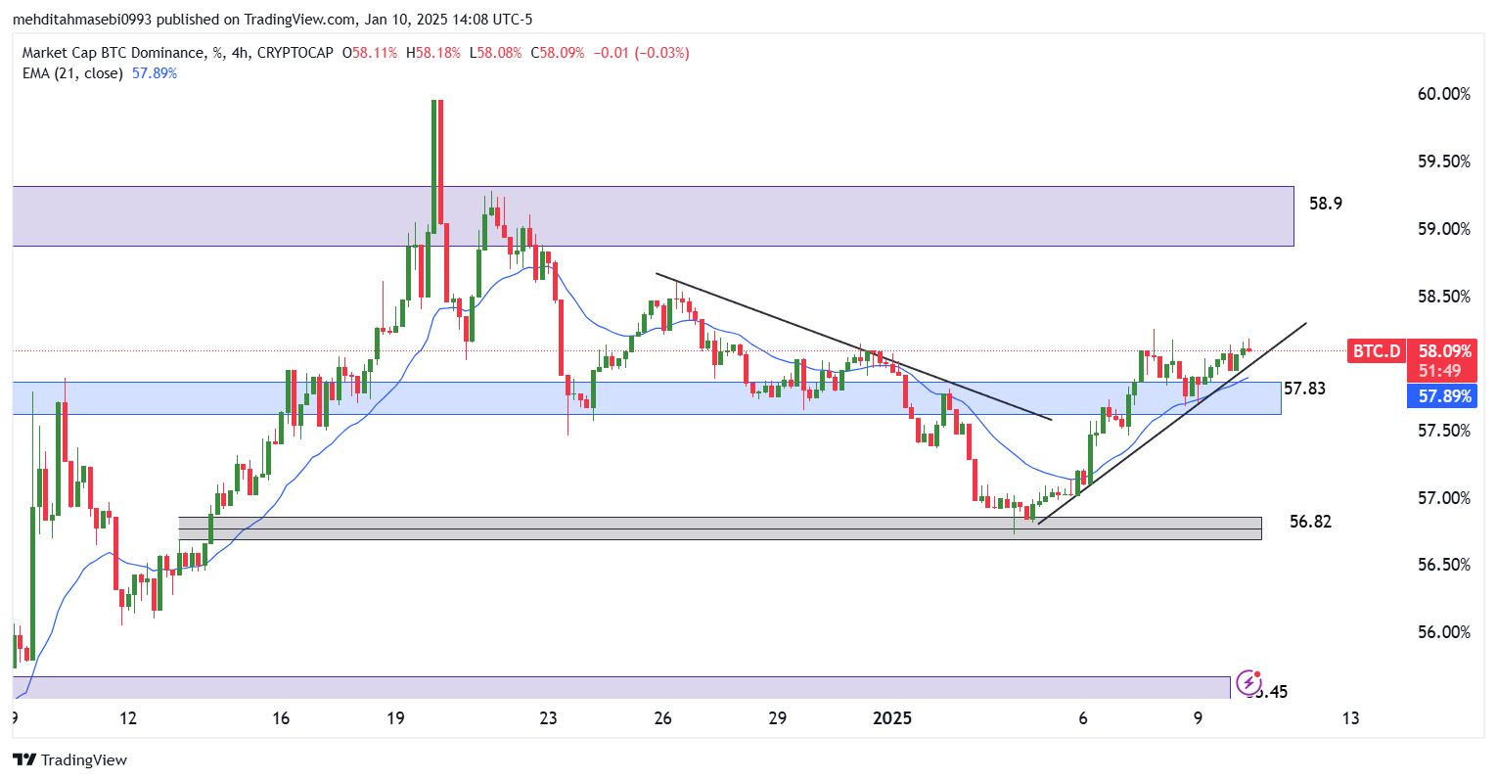Viewport: 1497px width, 781px height.
Task: Click the 60.00% price axis label
Action: click(x=1443, y=94)
